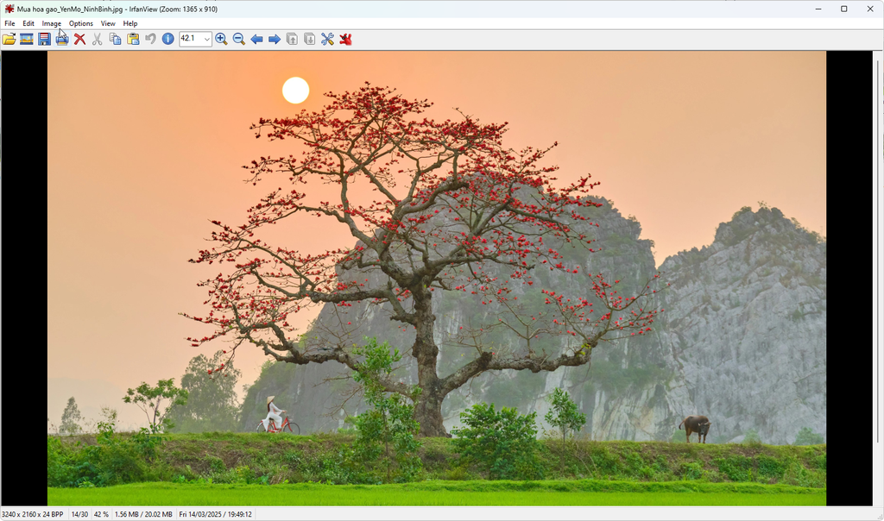Click the IrfanView title bar app icon
This screenshot has height=521, width=884.
[9, 9]
